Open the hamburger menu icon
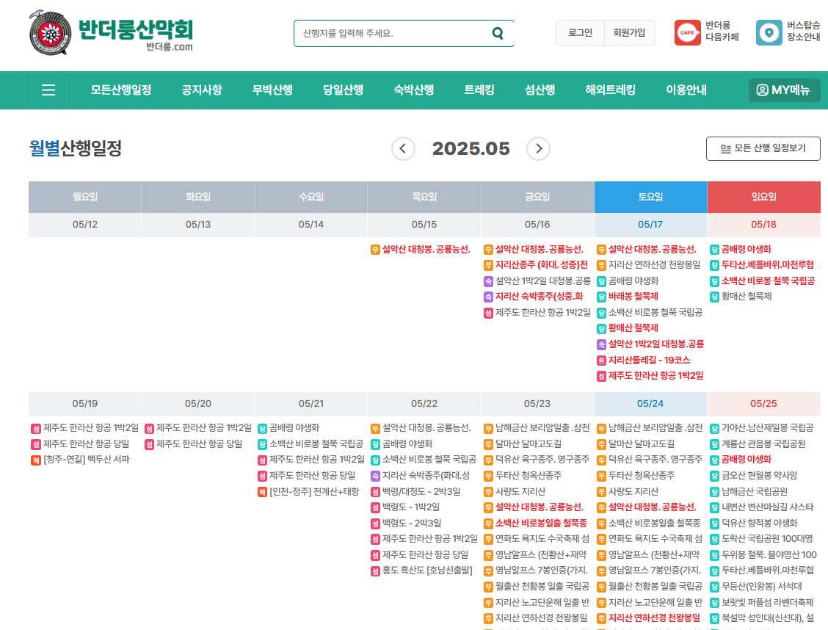This screenshot has width=828, height=630. coord(48,90)
